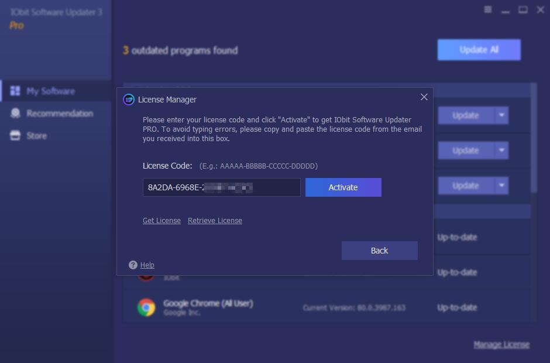
Task: Click the Chrome current version text
Action: click(354, 308)
